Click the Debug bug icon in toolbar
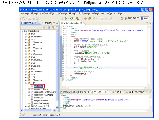 [66, 18]
